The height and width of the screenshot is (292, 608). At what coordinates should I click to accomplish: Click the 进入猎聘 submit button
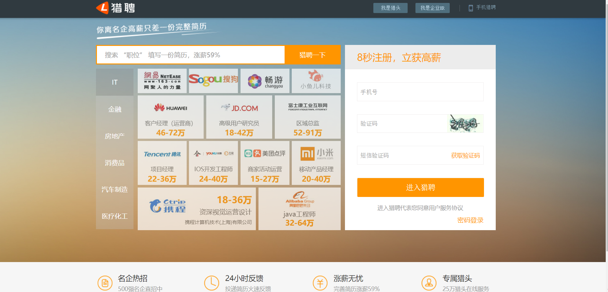pyautogui.click(x=420, y=188)
